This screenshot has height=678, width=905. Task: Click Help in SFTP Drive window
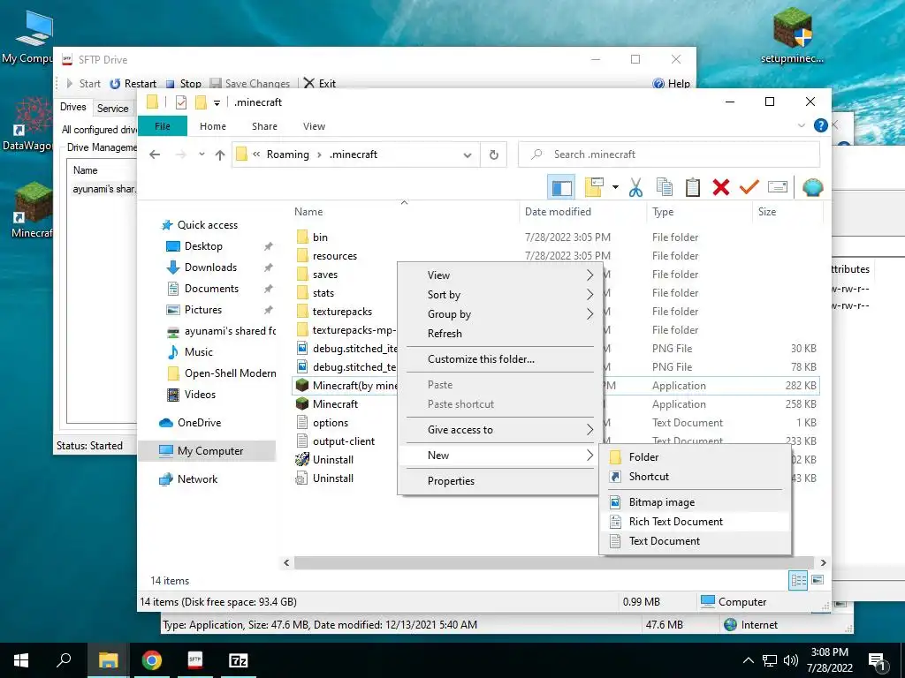click(x=672, y=84)
